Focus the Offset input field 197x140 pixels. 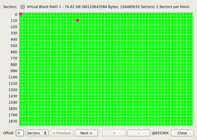[20, 133]
